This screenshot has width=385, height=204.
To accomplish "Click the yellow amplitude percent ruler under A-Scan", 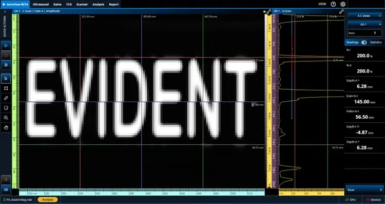I will [312, 192].
